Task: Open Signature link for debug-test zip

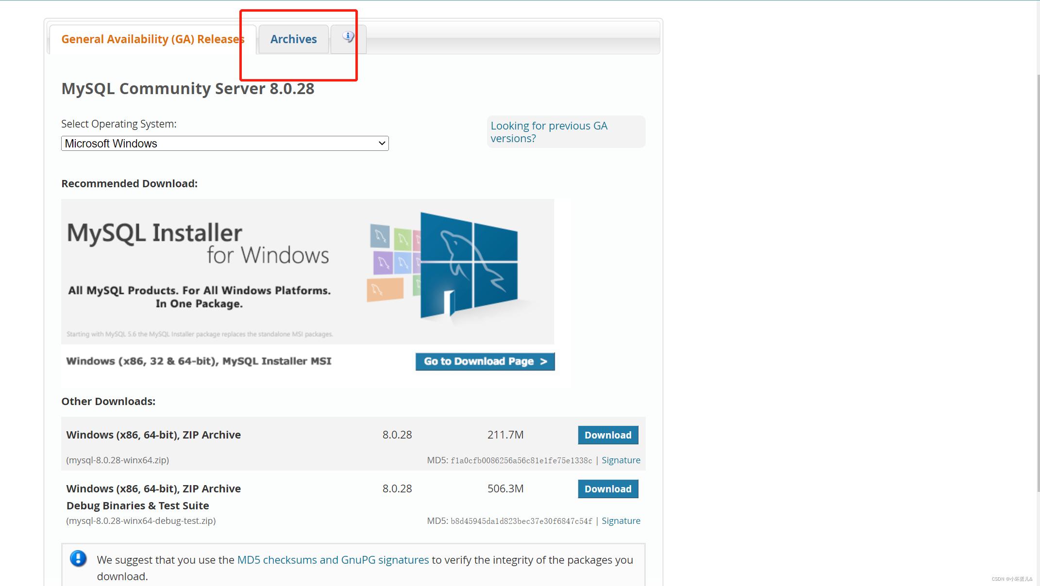Action: [x=621, y=521]
